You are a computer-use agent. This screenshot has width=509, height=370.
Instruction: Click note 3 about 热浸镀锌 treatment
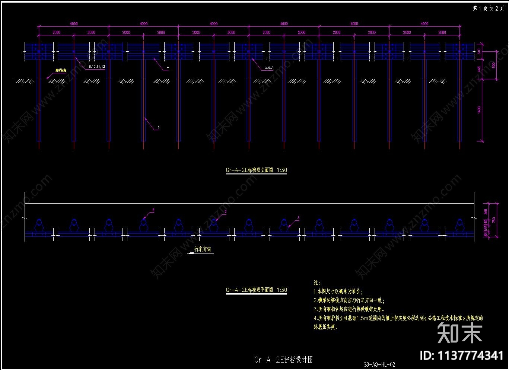349,309
